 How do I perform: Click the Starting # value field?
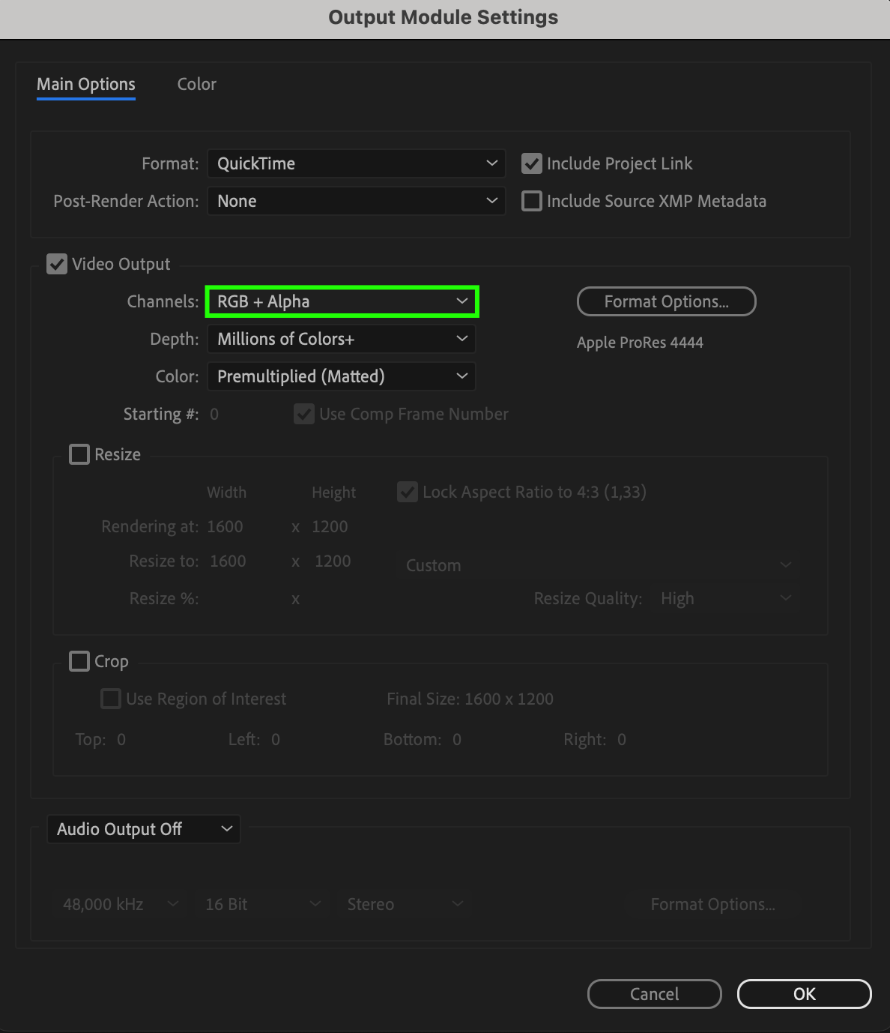point(214,414)
